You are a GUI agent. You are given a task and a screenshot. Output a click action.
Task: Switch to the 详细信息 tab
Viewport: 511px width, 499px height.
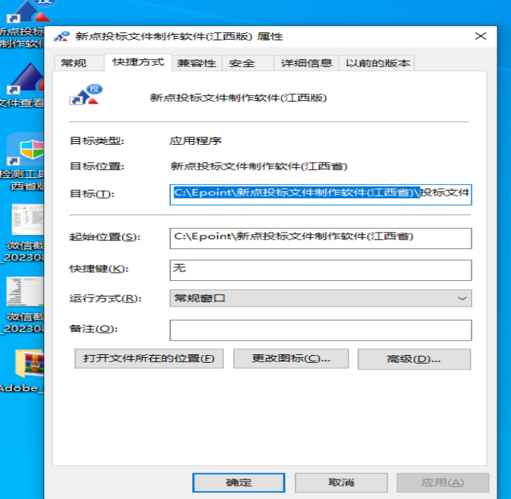click(307, 63)
